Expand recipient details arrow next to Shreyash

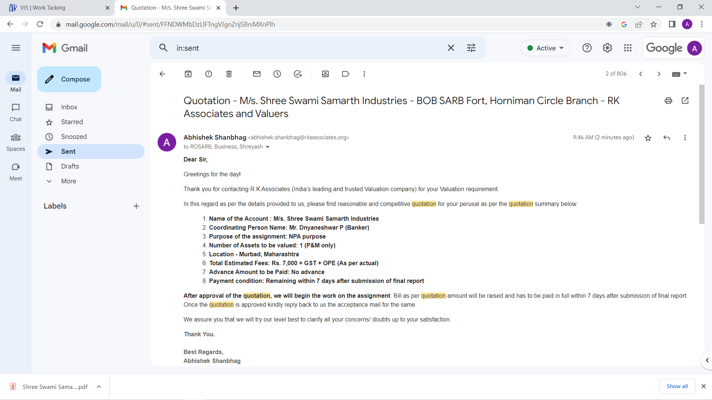(268, 147)
